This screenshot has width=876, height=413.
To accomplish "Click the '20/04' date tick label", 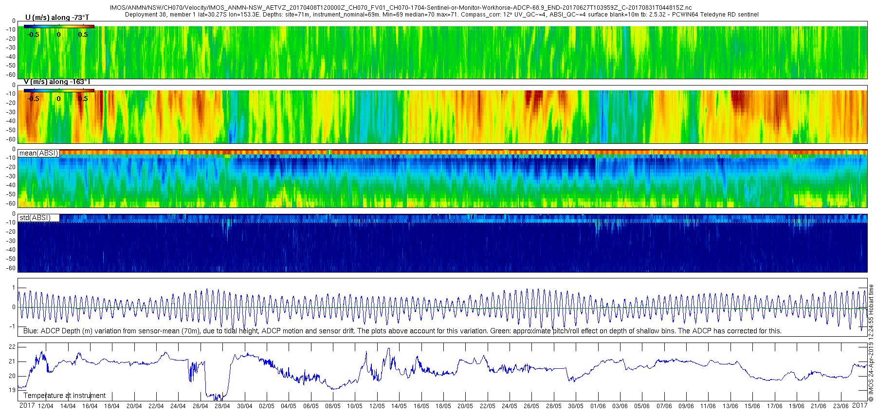I will [x=134, y=406].
